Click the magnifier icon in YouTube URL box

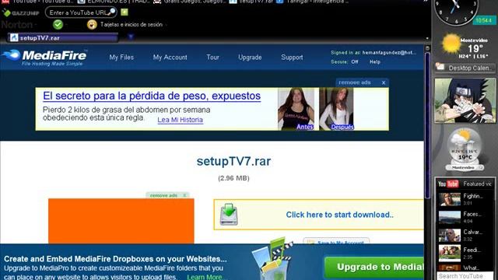coord(112,12)
